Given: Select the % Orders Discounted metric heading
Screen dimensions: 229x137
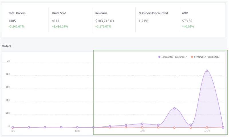Looking at the screenshot, I should (x=153, y=13).
